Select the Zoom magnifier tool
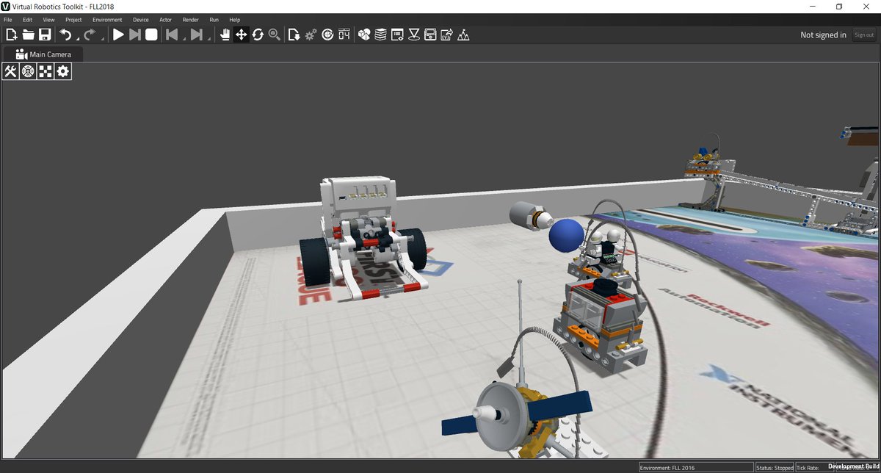Screen dimensions: 881x473 coord(275,35)
